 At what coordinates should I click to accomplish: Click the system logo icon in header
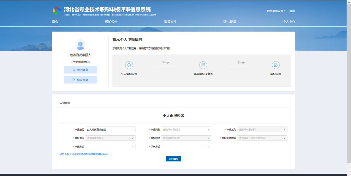[57, 11]
